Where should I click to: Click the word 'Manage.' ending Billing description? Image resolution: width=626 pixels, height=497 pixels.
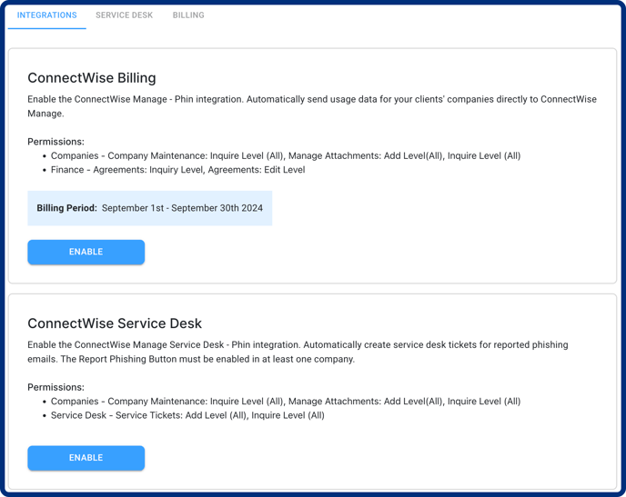pos(45,114)
